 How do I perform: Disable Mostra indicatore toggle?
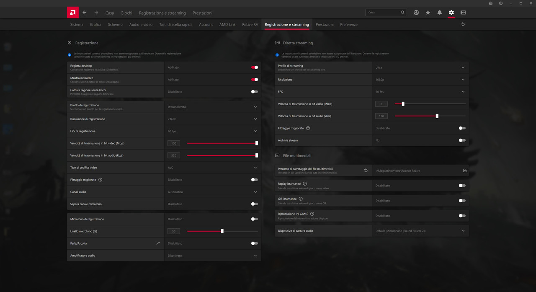click(255, 80)
